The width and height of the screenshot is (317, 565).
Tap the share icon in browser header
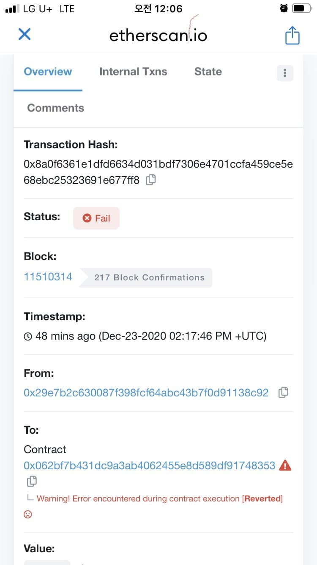point(292,35)
